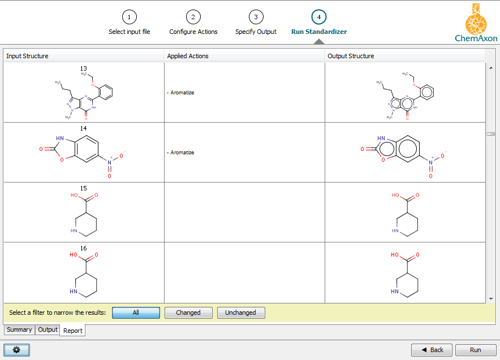Select the All results filter
500x360 pixels.
pos(136,312)
